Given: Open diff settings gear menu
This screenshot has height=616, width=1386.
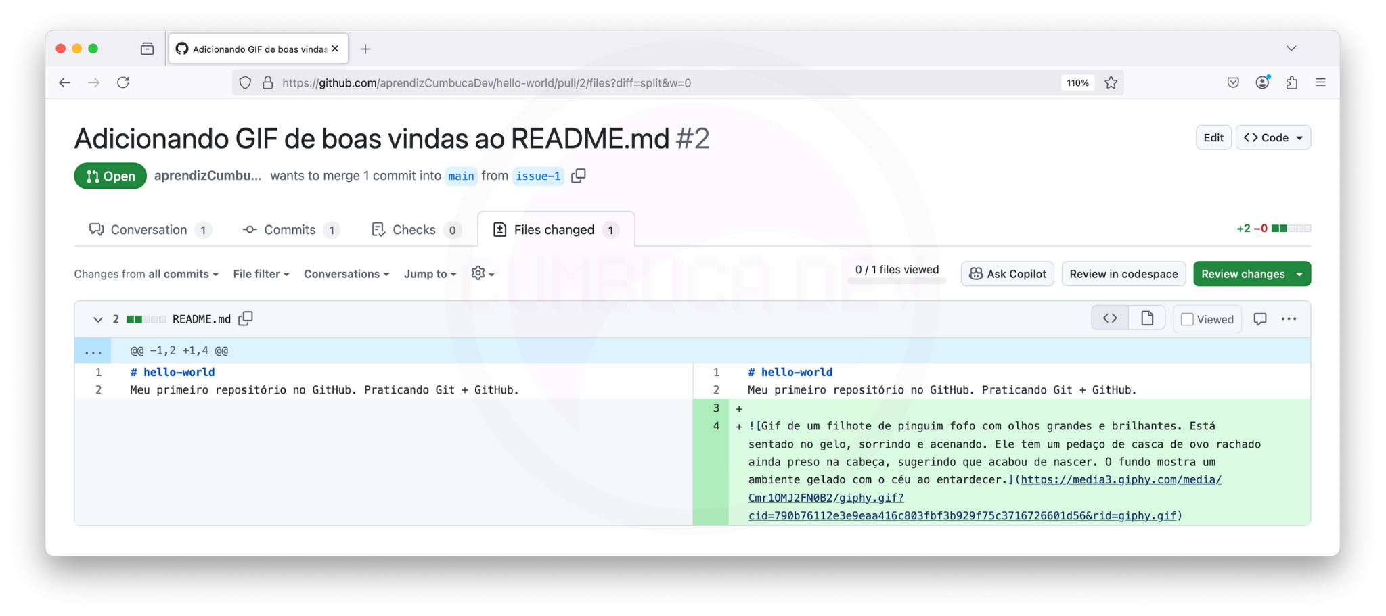Looking at the screenshot, I should click(x=482, y=273).
